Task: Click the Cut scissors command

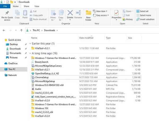Action: [x=33, y=11]
